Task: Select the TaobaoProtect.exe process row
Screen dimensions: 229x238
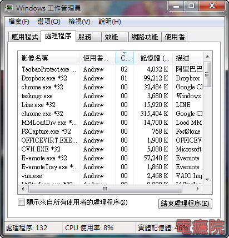Action: click(111, 69)
